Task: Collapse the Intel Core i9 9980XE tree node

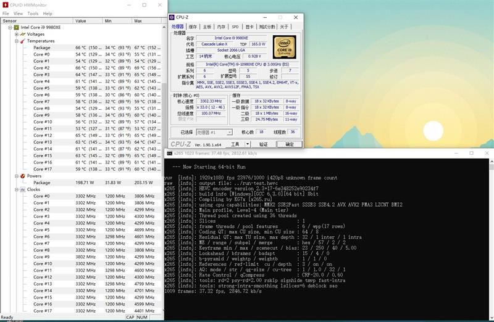Action: coord(10,27)
